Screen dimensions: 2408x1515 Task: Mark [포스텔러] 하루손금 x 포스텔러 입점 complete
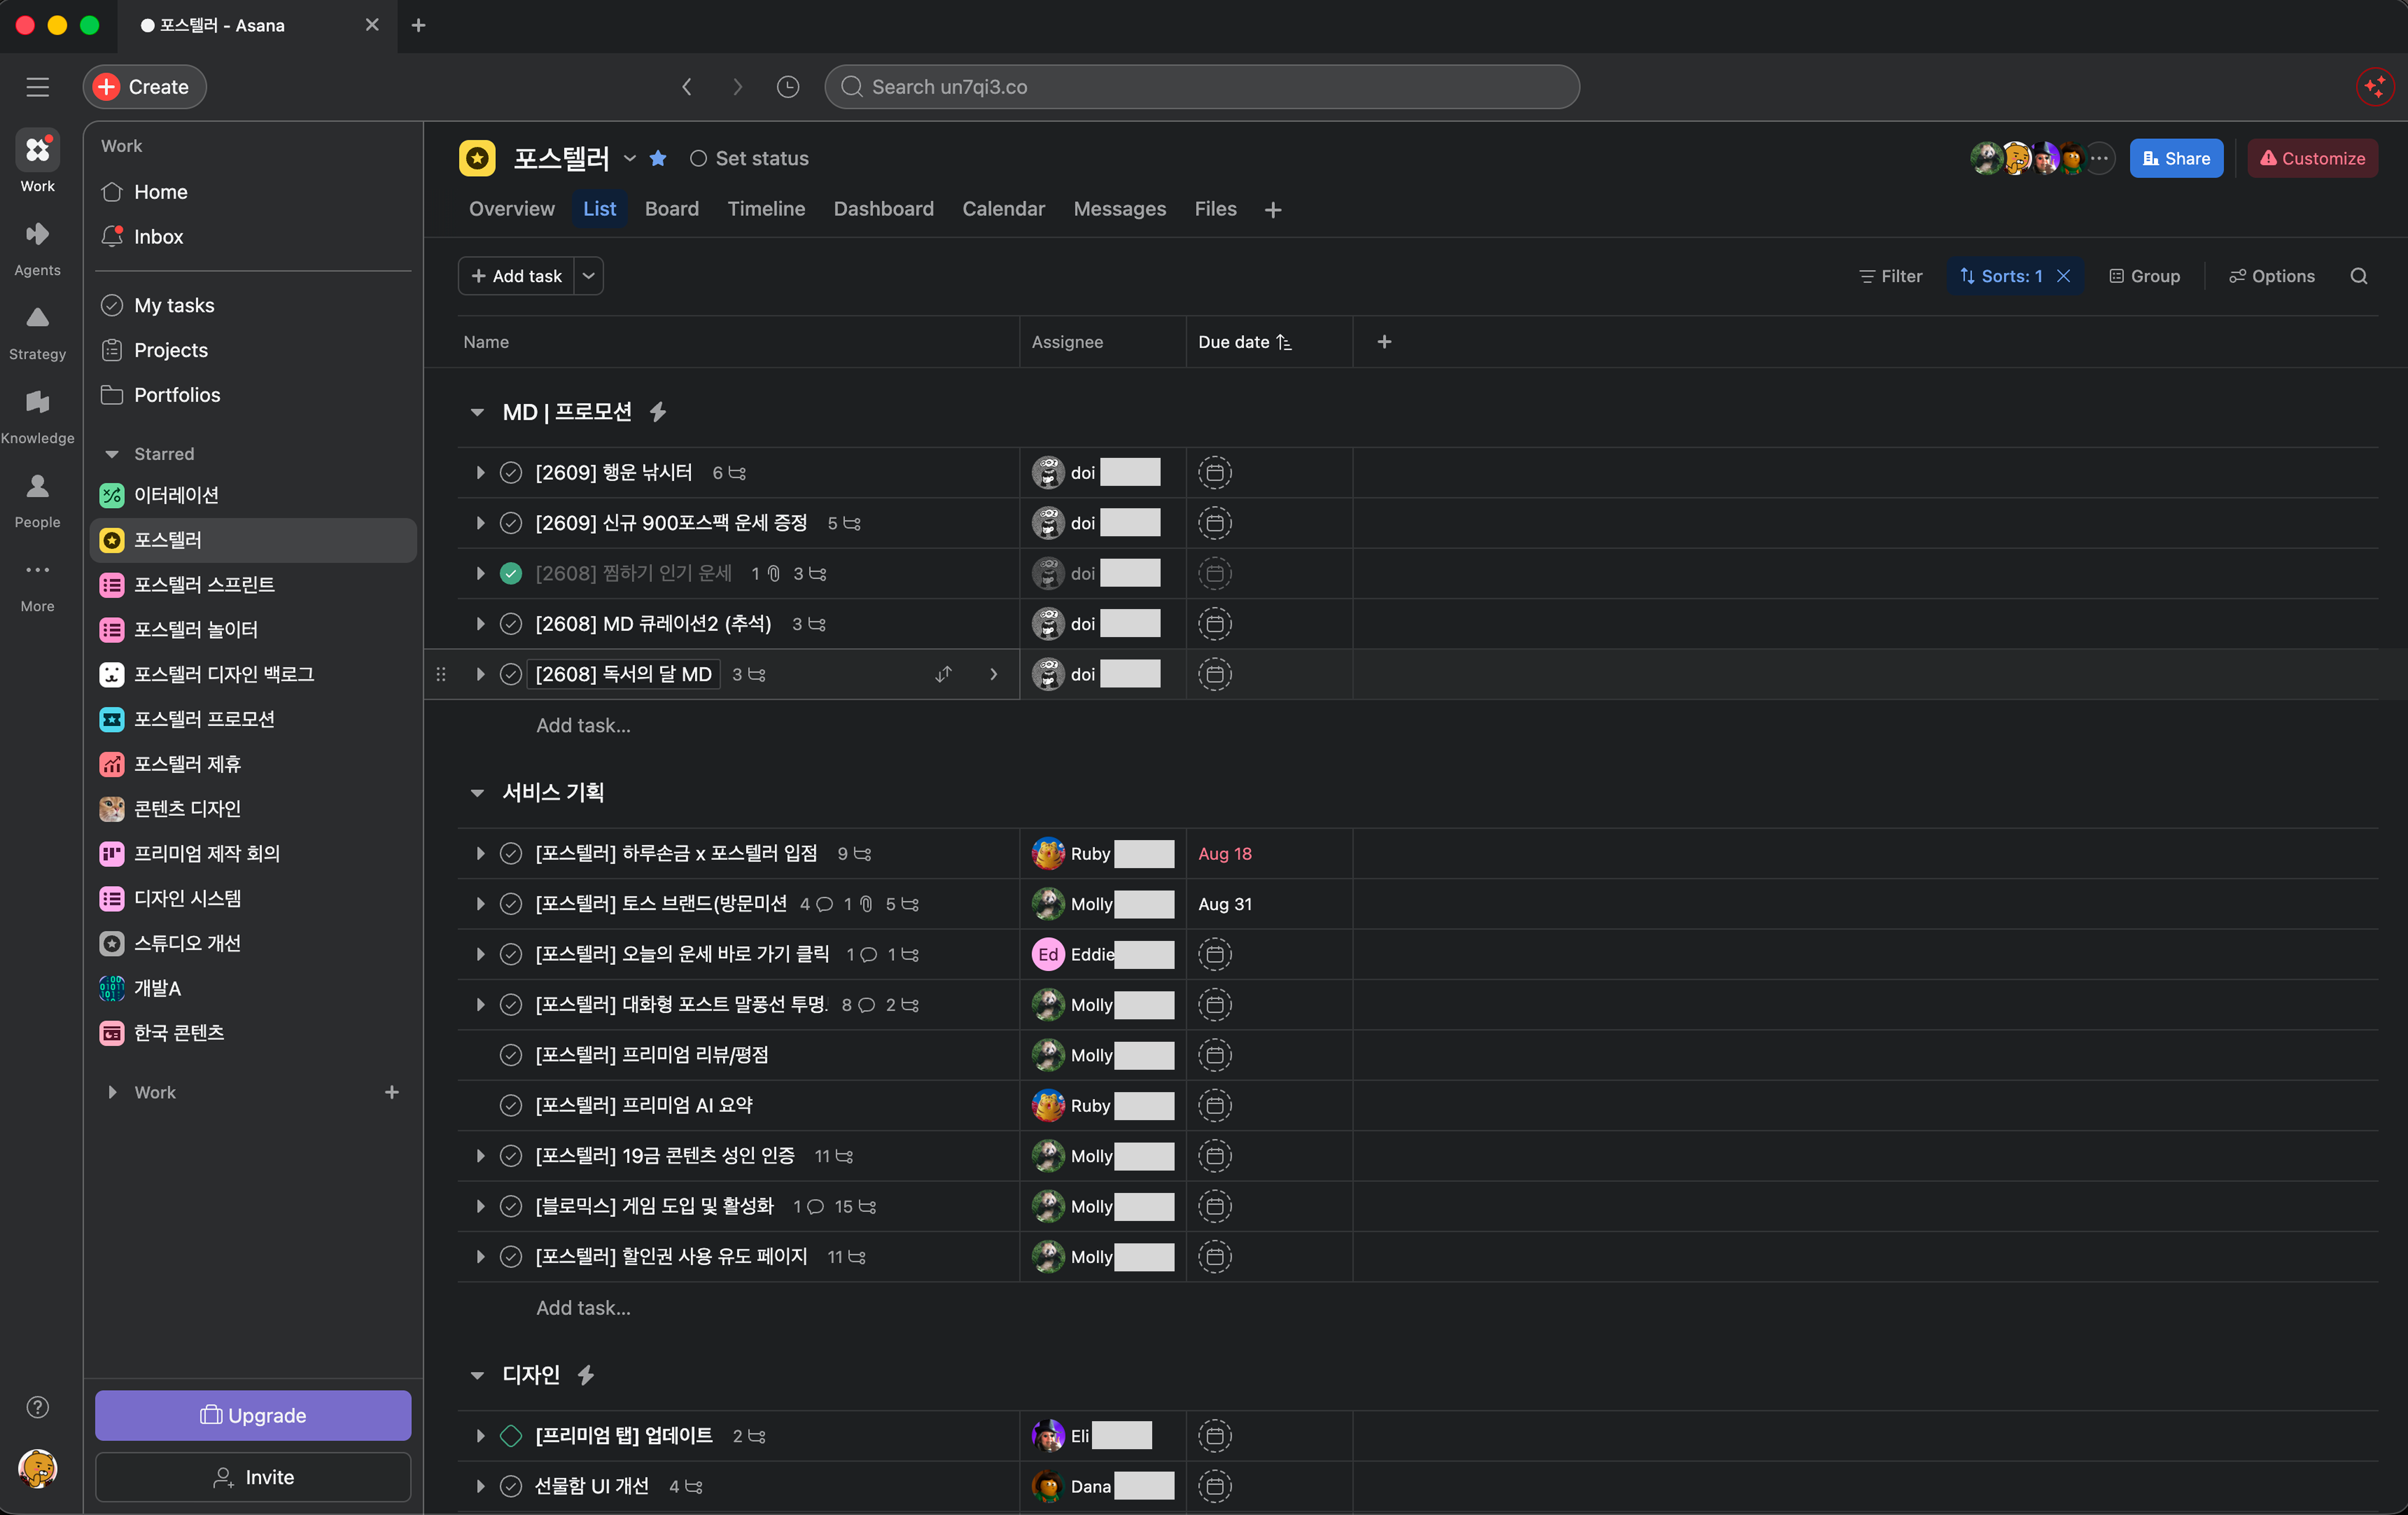click(x=510, y=854)
